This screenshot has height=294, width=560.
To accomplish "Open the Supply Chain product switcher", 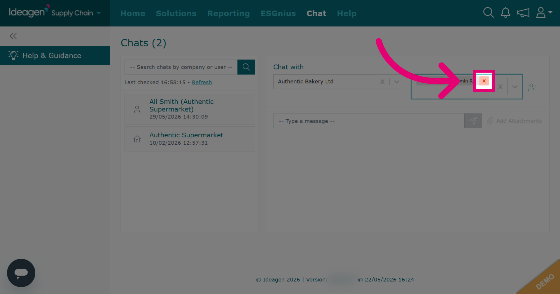I will tap(76, 13).
